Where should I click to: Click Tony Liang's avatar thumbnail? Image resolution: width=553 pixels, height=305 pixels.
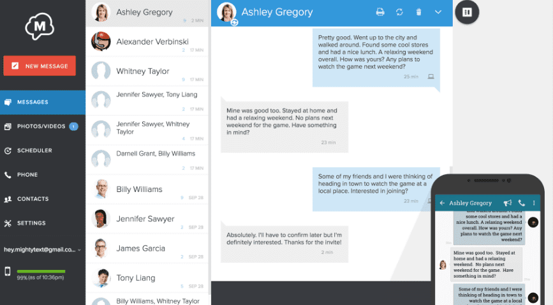[101, 278]
